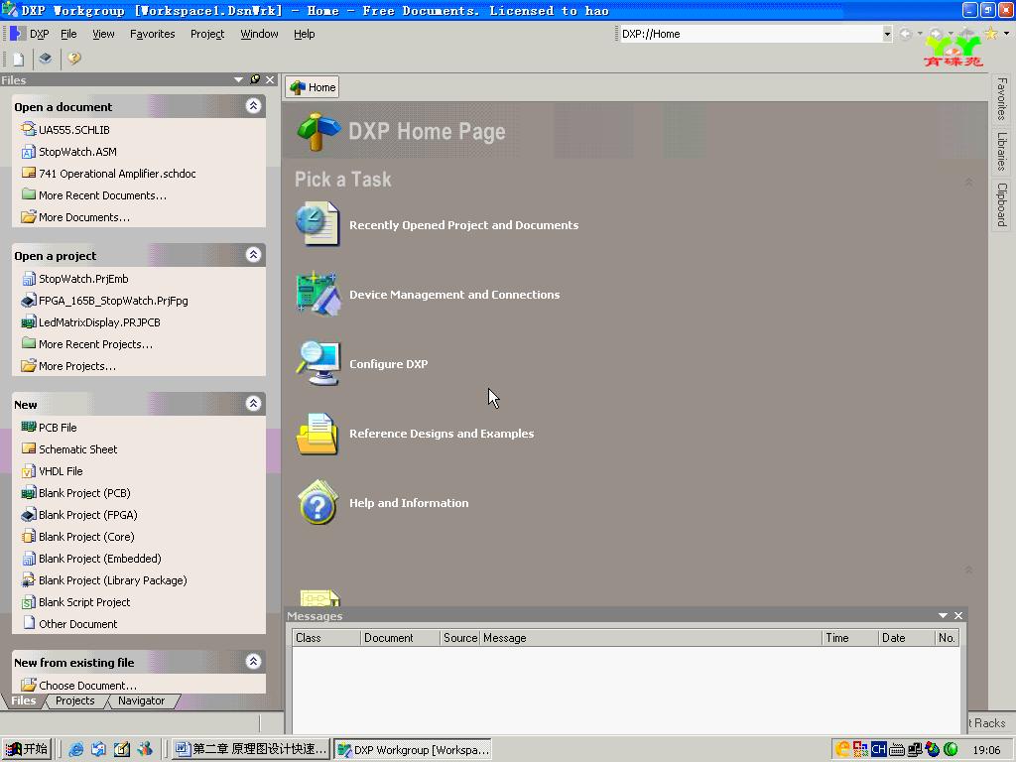Click the Blank Project (FPGA) icon
The height and width of the screenshot is (762, 1016).
(x=29, y=515)
